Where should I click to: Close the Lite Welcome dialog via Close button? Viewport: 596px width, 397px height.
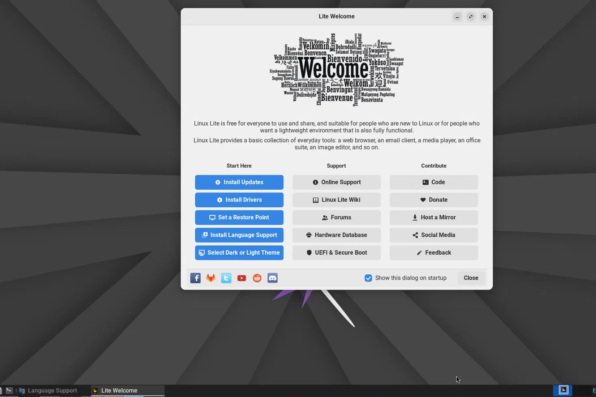[x=470, y=278]
